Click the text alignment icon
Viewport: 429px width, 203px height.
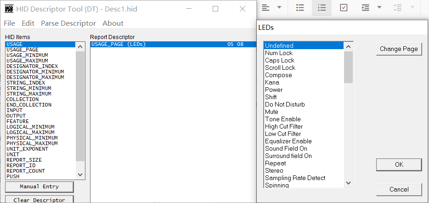[x=266, y=7]
